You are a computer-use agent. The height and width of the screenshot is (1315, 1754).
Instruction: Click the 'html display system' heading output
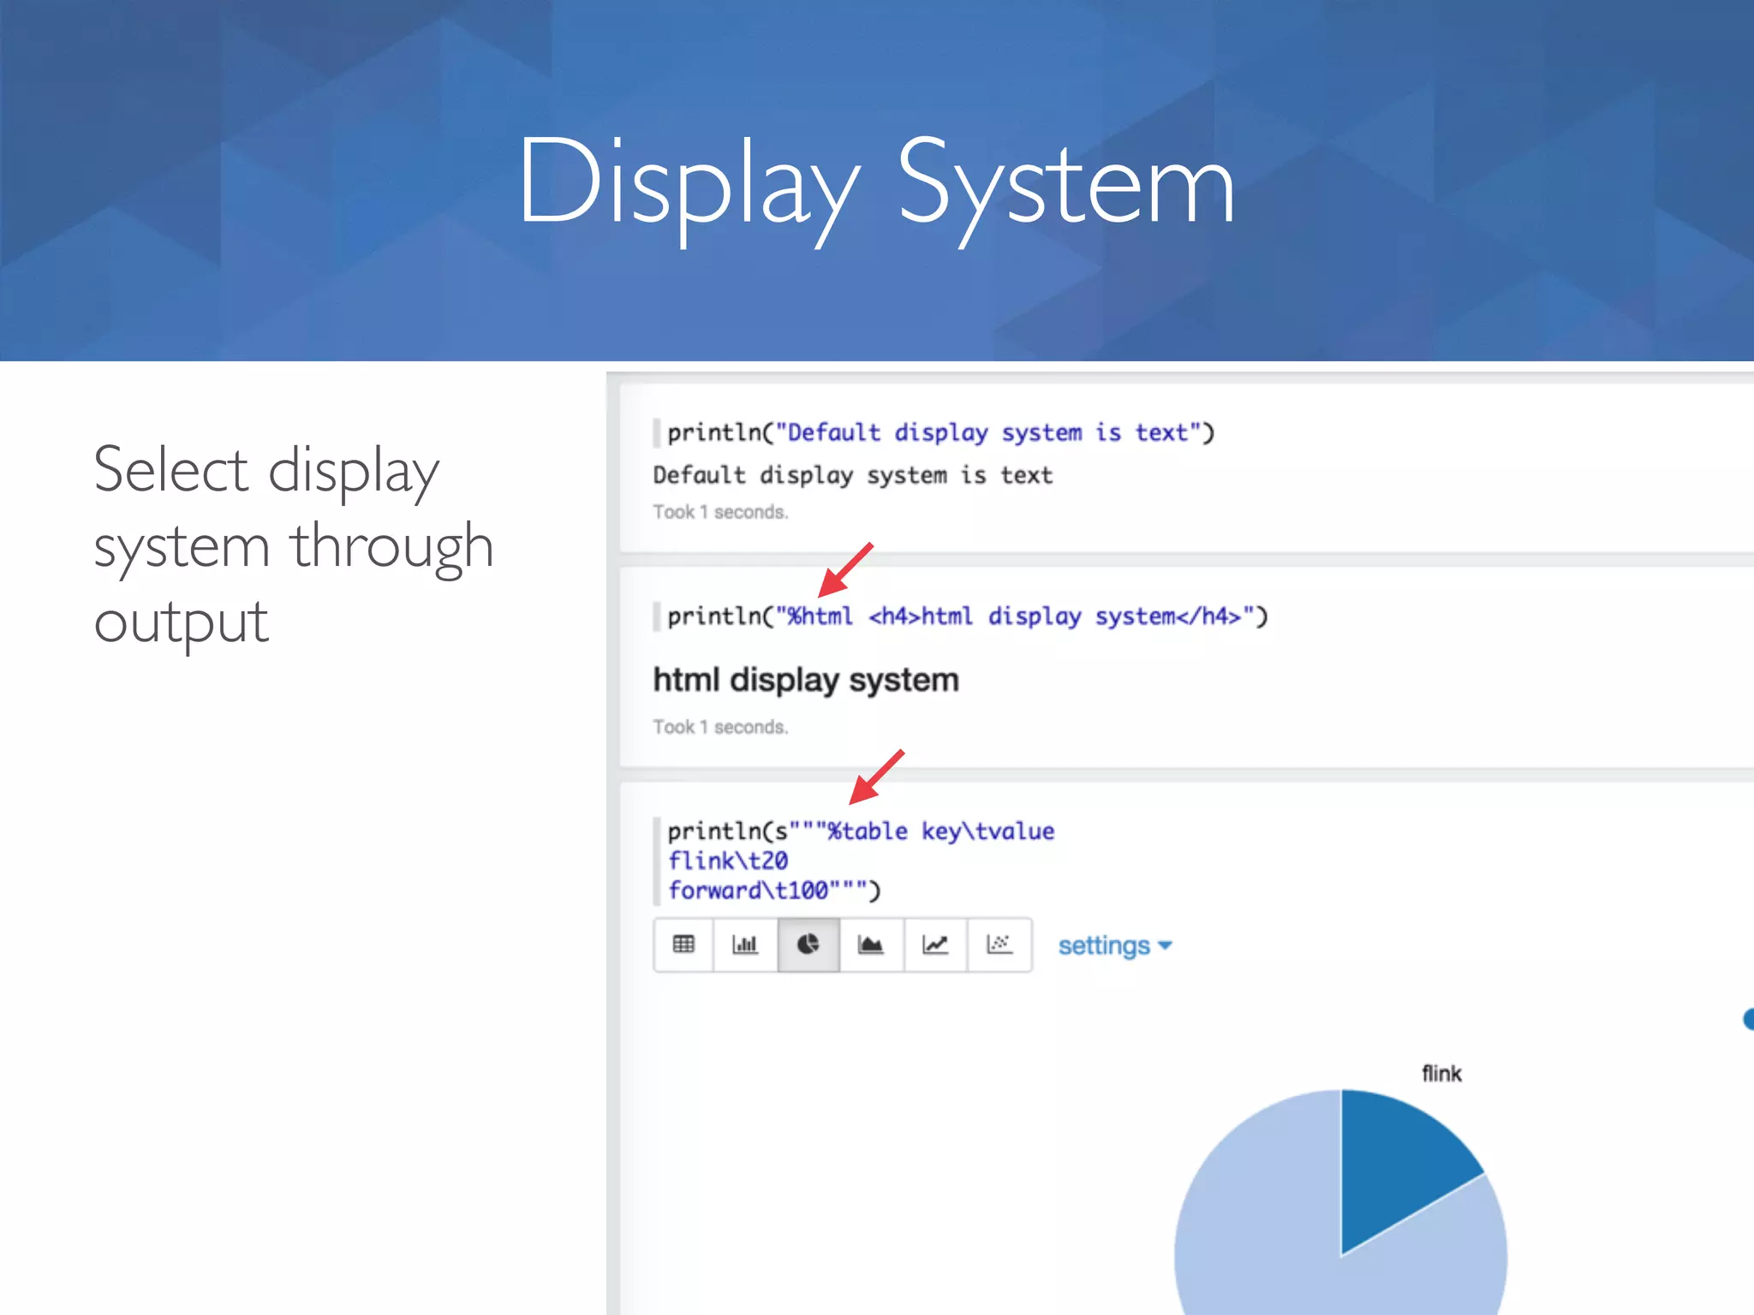806,680
